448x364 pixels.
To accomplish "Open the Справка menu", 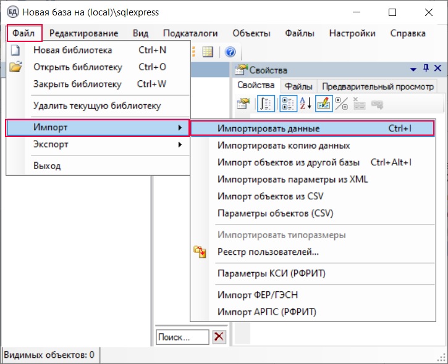I will (408, 33).
